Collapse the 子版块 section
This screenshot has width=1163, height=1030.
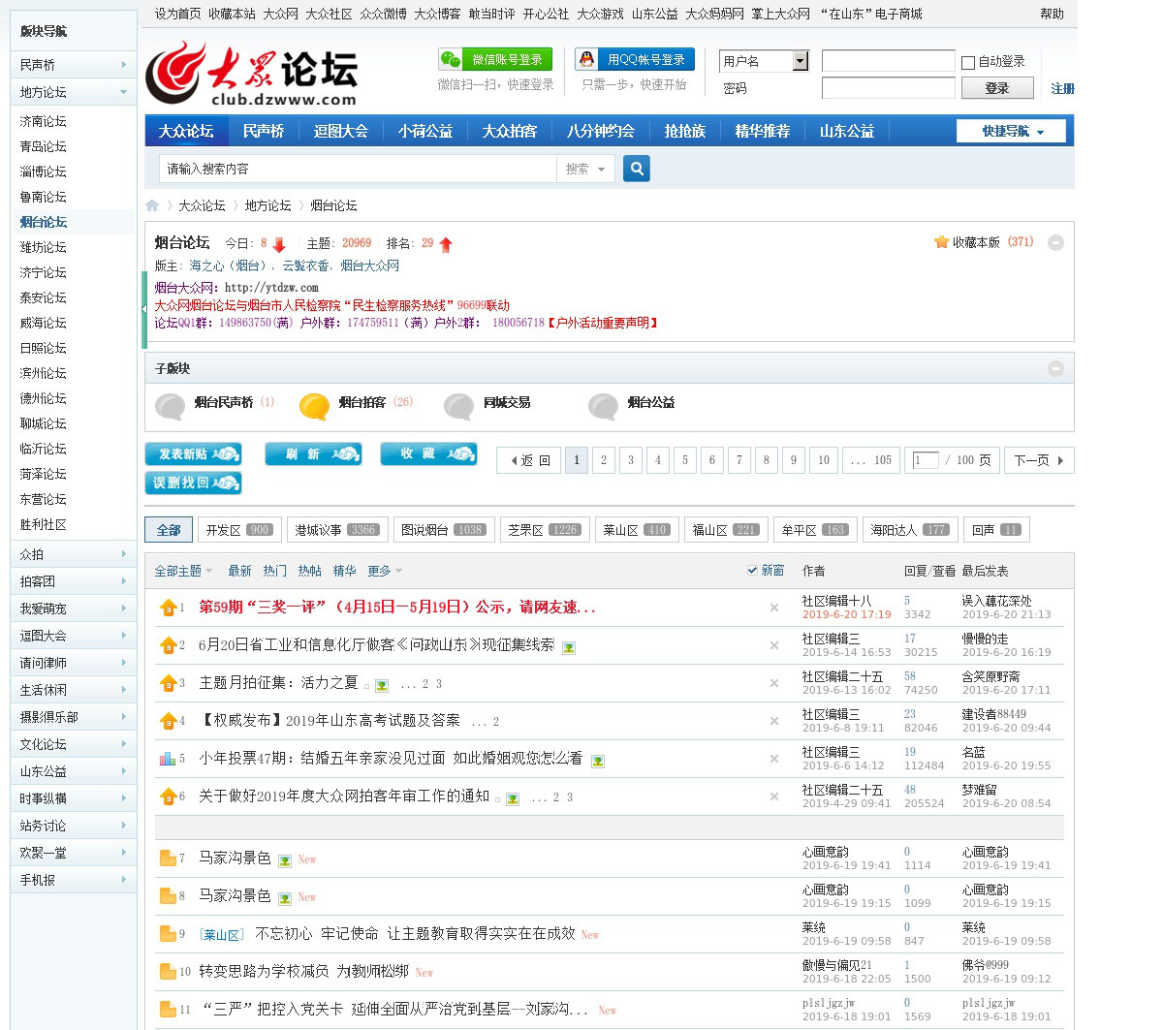[x=1056, y=368]
